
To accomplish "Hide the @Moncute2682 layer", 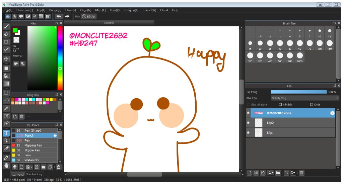I will pos(248,113).
